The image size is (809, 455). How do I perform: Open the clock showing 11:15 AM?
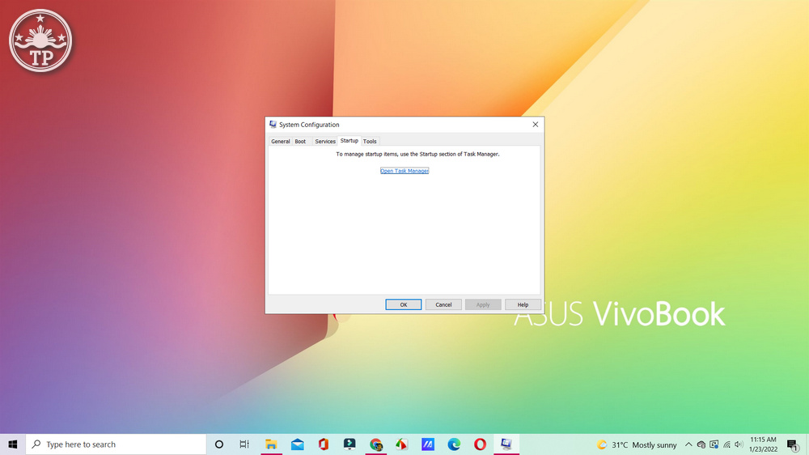click(x=763, y=444)
